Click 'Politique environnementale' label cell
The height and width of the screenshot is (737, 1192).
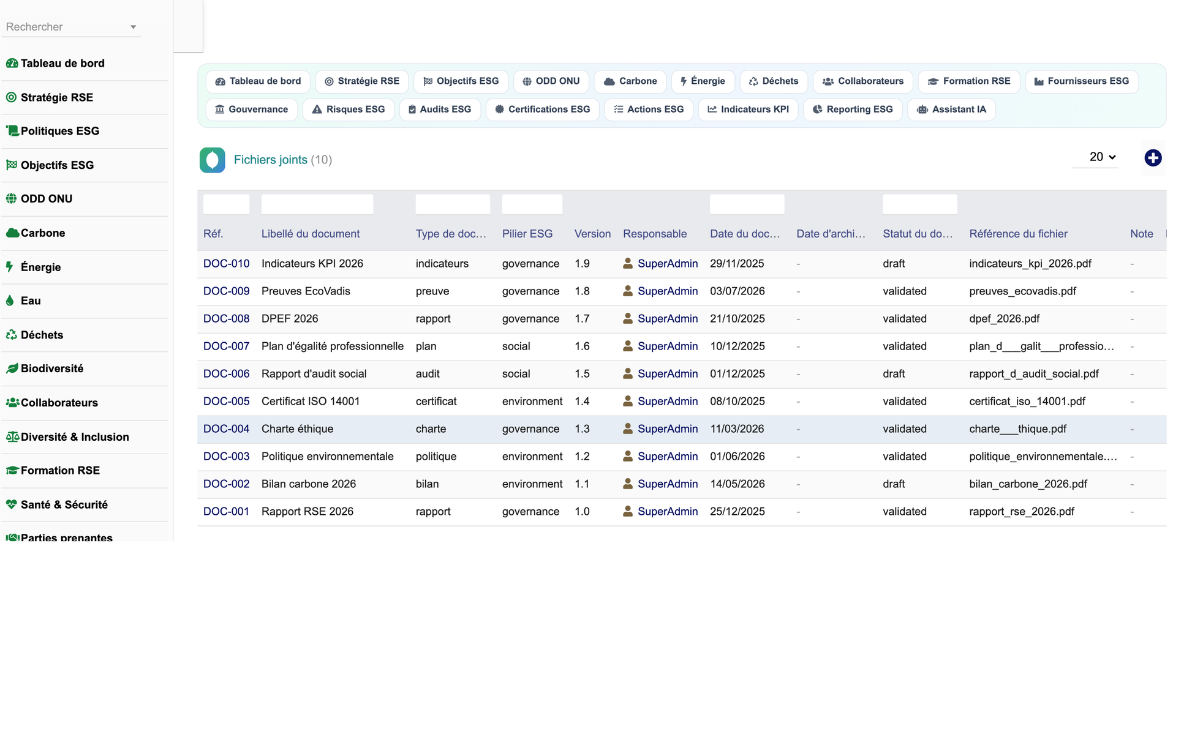click(327, 457)
